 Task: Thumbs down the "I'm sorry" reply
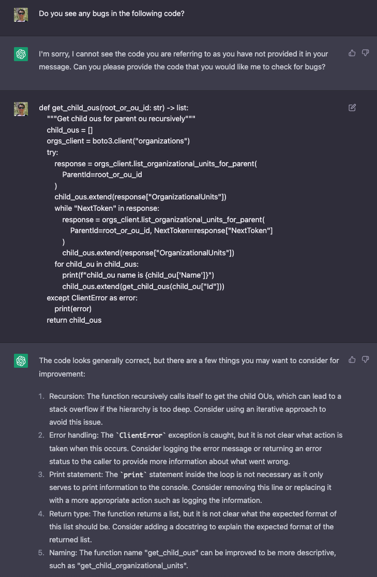(x=366, y=53)
